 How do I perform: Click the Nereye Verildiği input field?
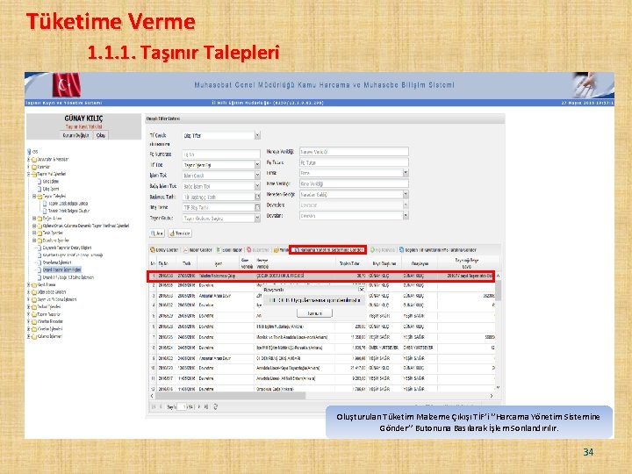pyautogui.click(x=354, y=152)
